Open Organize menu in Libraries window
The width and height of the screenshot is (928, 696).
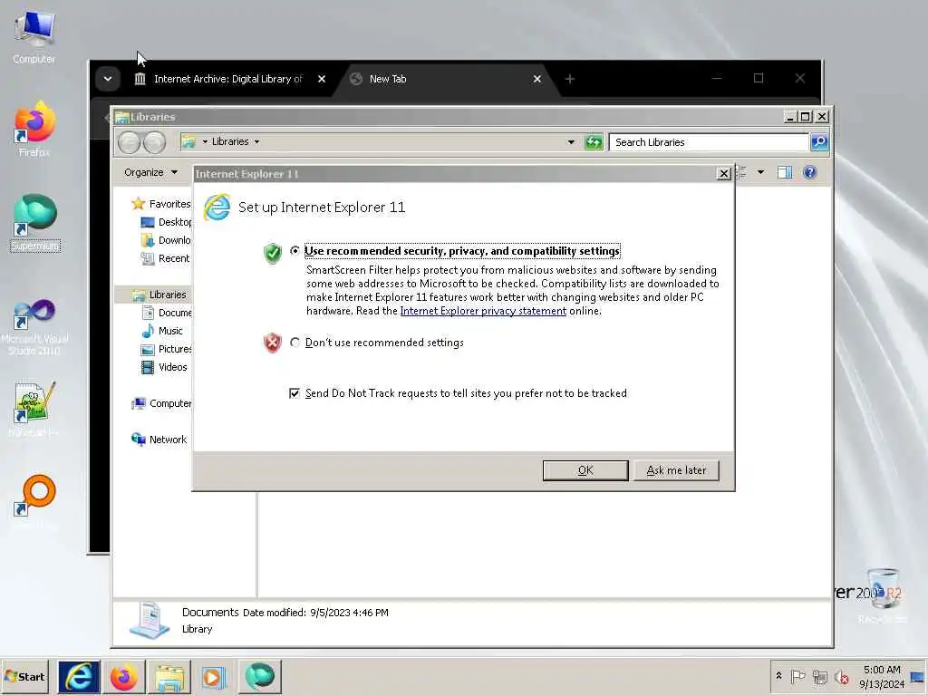[150, 173]
